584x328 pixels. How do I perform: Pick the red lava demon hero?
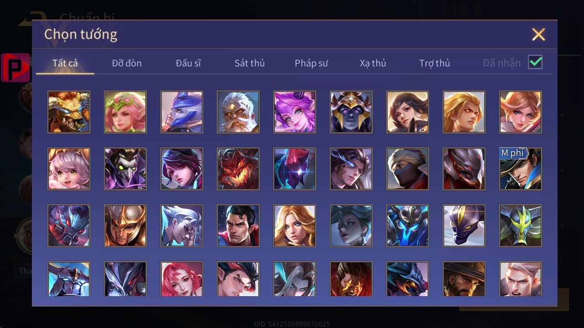[x=238, y=169]
